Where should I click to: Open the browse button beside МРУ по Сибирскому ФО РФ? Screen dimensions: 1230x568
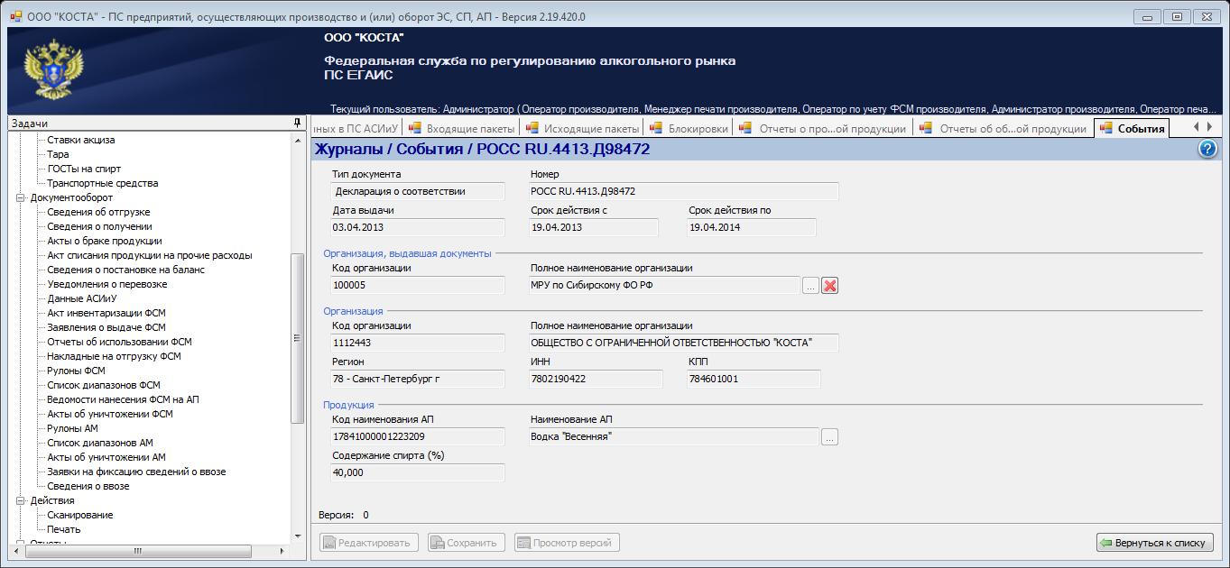(x=810, y=286)
